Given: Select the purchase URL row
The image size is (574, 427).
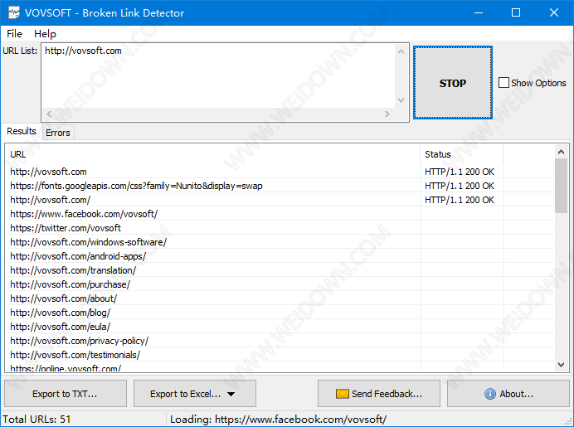Looking at the screenshot, I should (280, 284).
